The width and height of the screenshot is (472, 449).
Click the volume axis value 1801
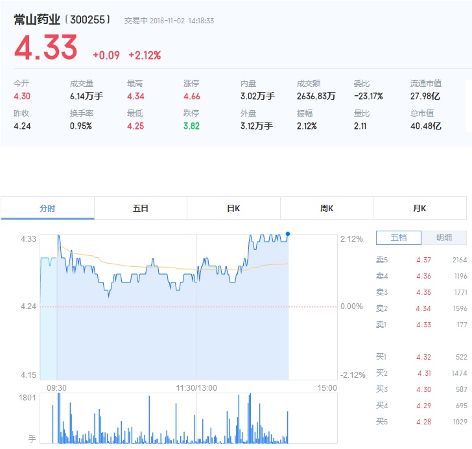(27, 398)
